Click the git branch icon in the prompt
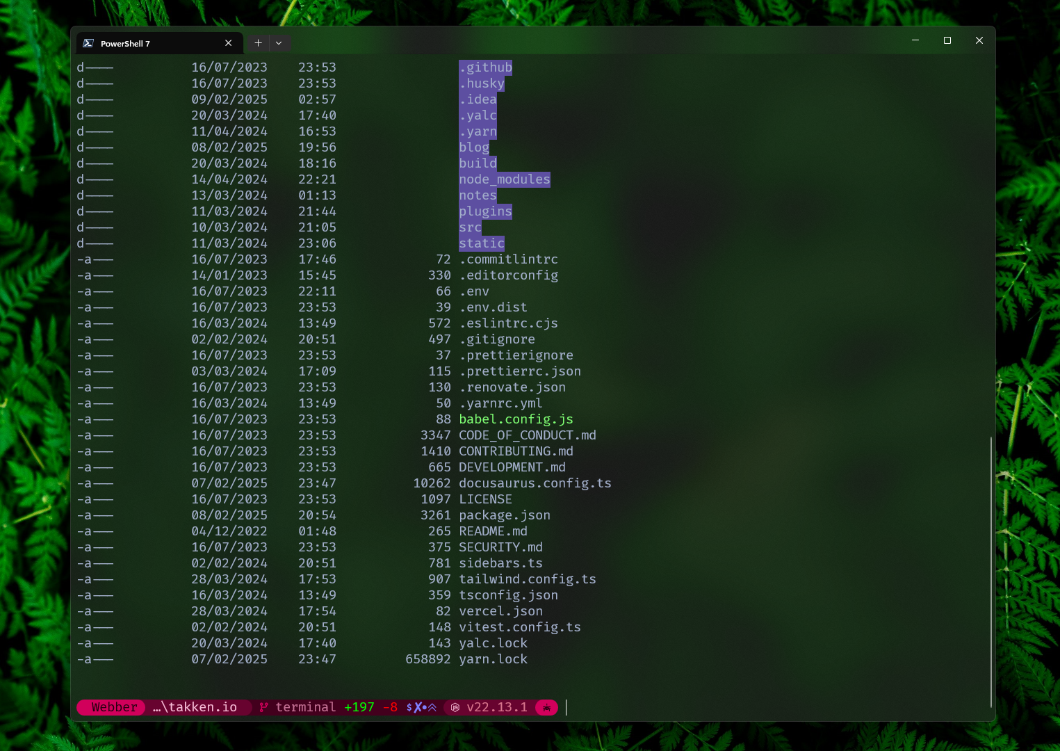Viewport: 1060px width, 751px height. [x=263, y=707]
